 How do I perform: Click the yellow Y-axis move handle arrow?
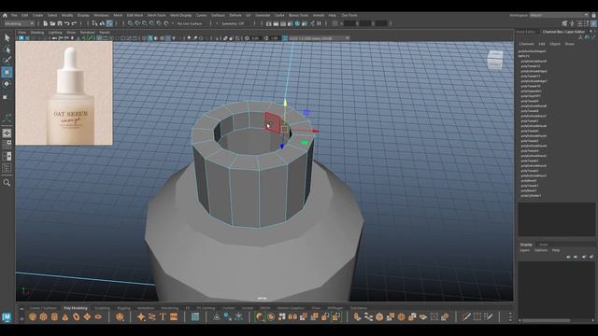(x=285, y=103)
